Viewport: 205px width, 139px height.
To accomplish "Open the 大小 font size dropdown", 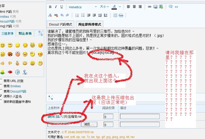I will (104, 7).
